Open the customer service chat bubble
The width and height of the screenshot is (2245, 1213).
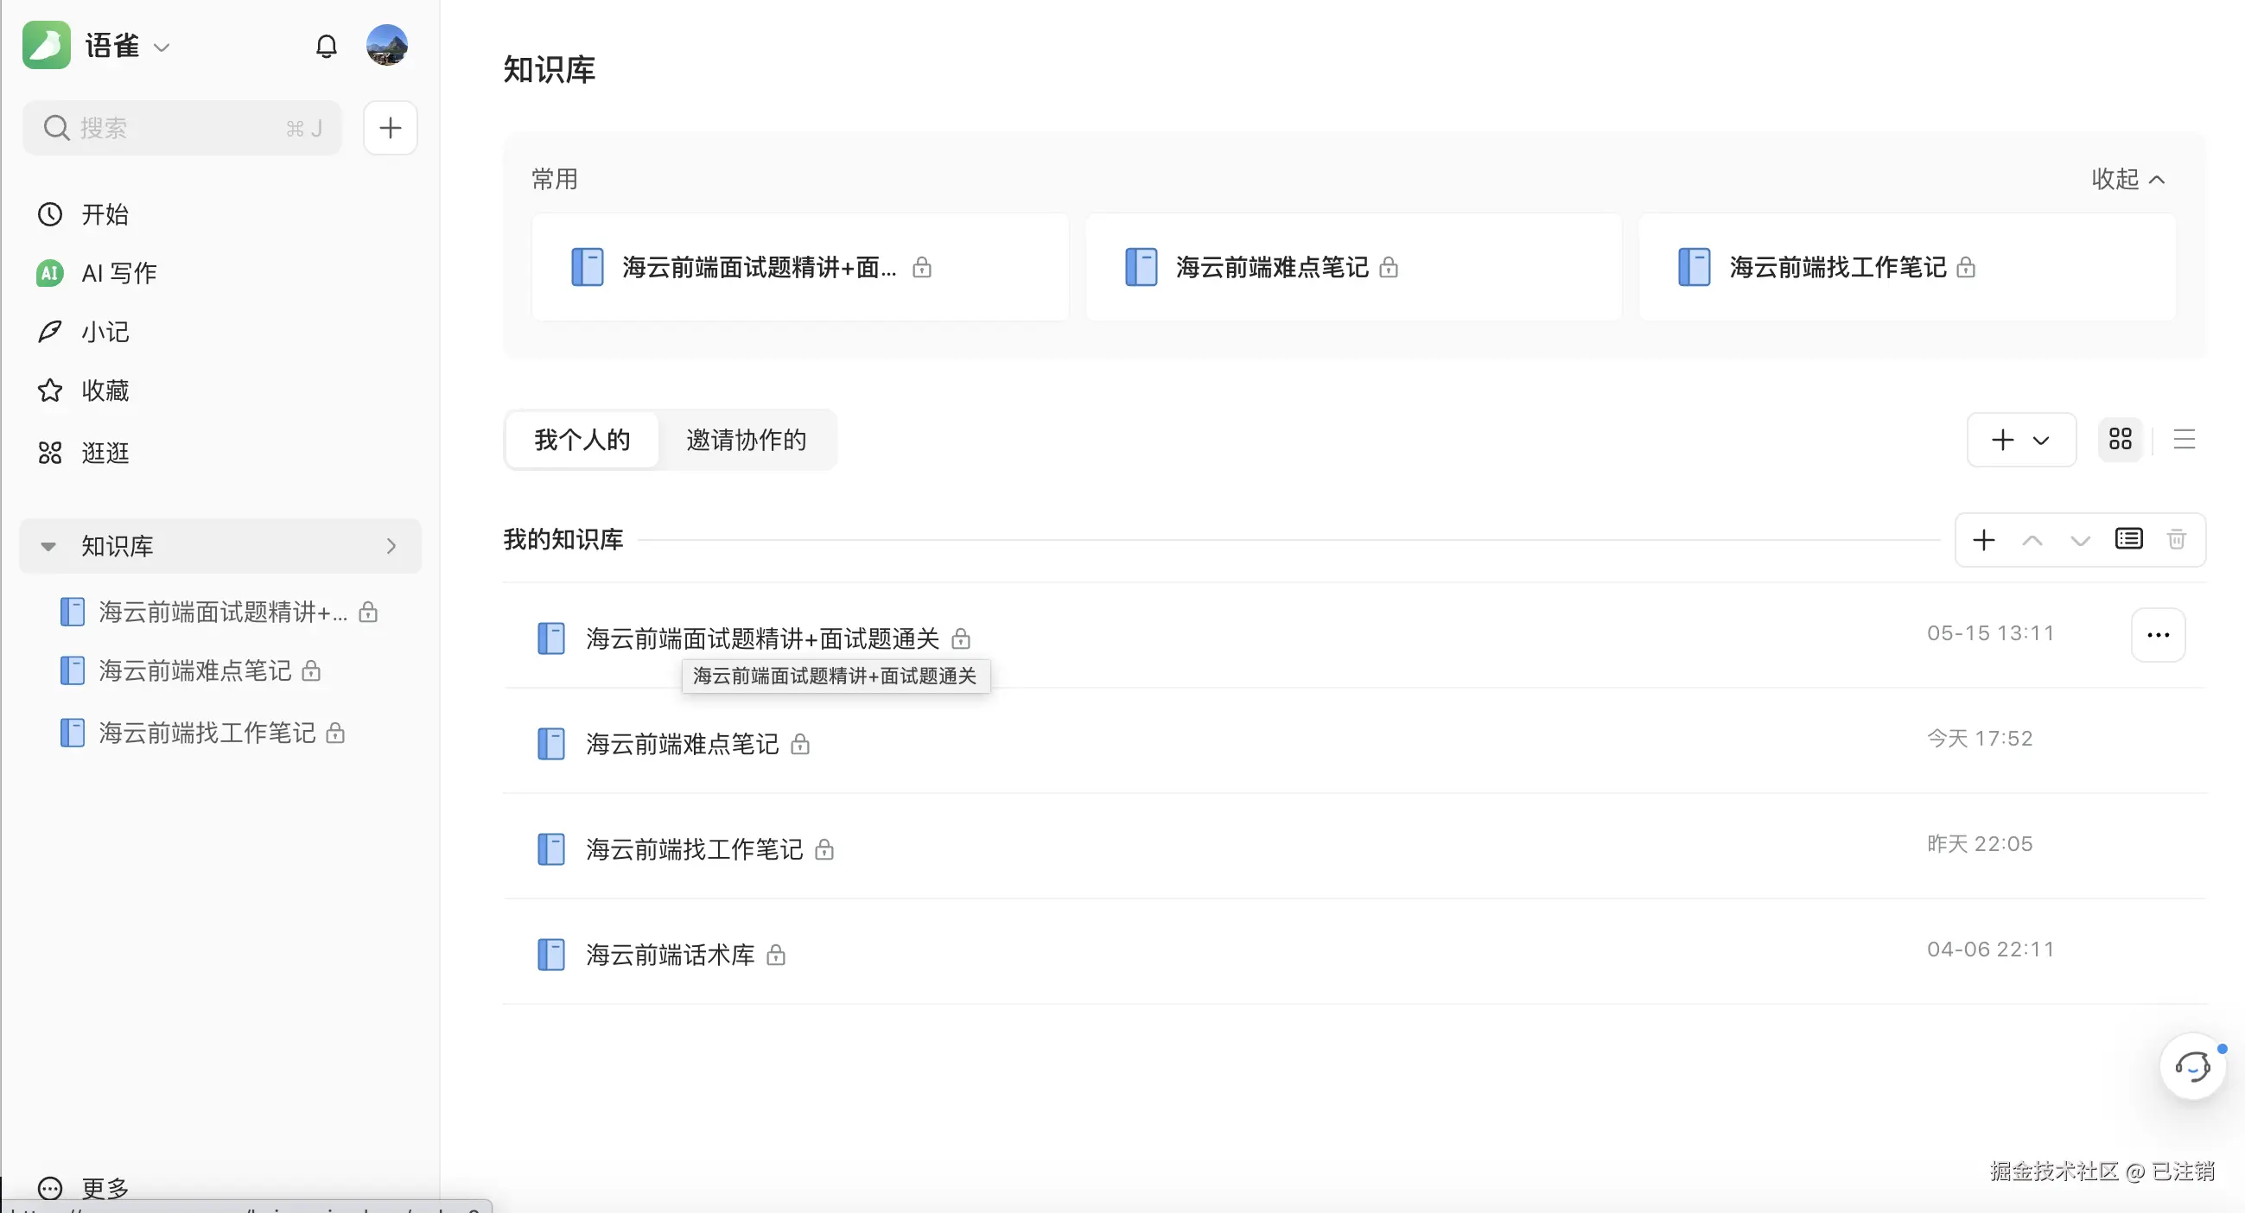(x=2191, y=1066)
